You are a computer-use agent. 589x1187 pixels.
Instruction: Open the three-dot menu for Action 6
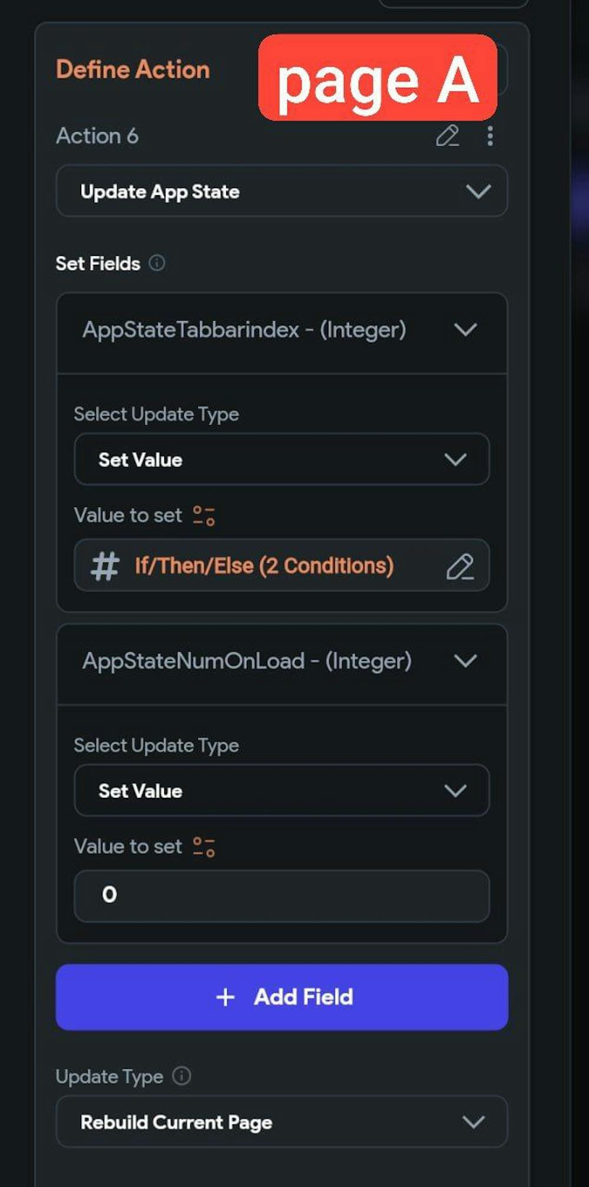click(x=490, y=136)
